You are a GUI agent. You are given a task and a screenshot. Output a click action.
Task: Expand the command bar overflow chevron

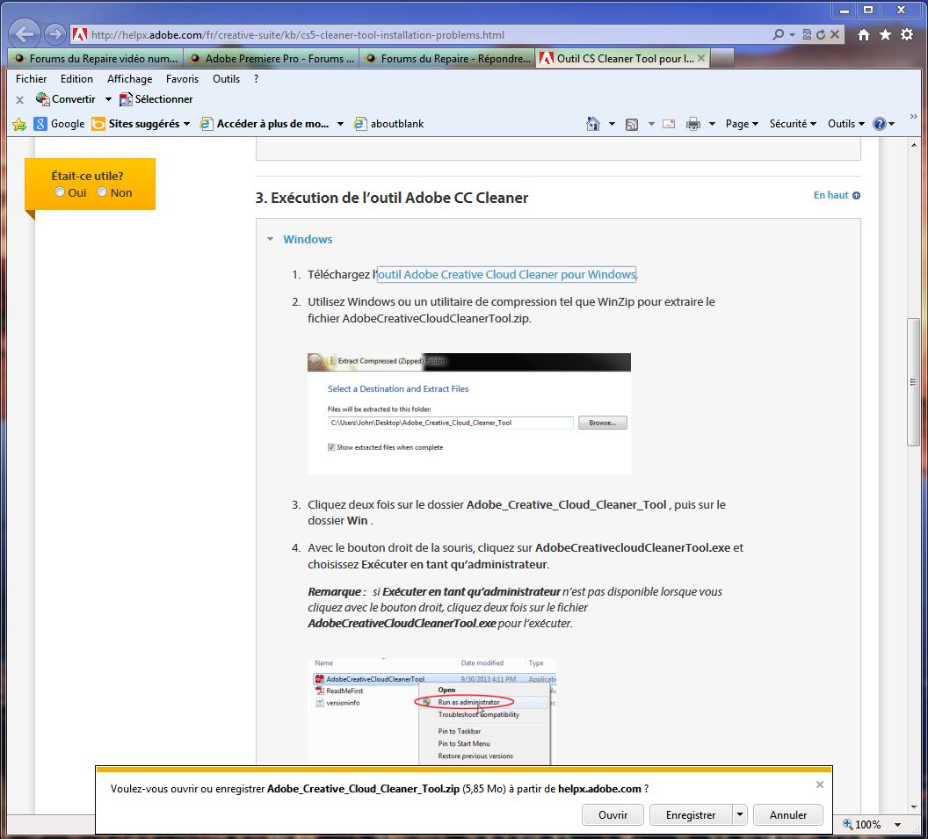click(x=913, y=117)
